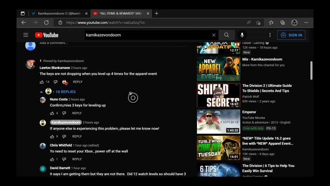
Task: Open the Emperor movie title
Action: (x=249, y=112)
